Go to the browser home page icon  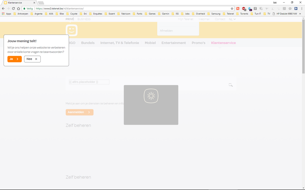[x=18, y=8]
